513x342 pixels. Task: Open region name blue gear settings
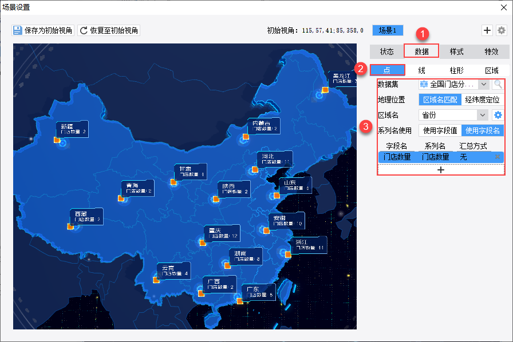[x=498, y=115]
